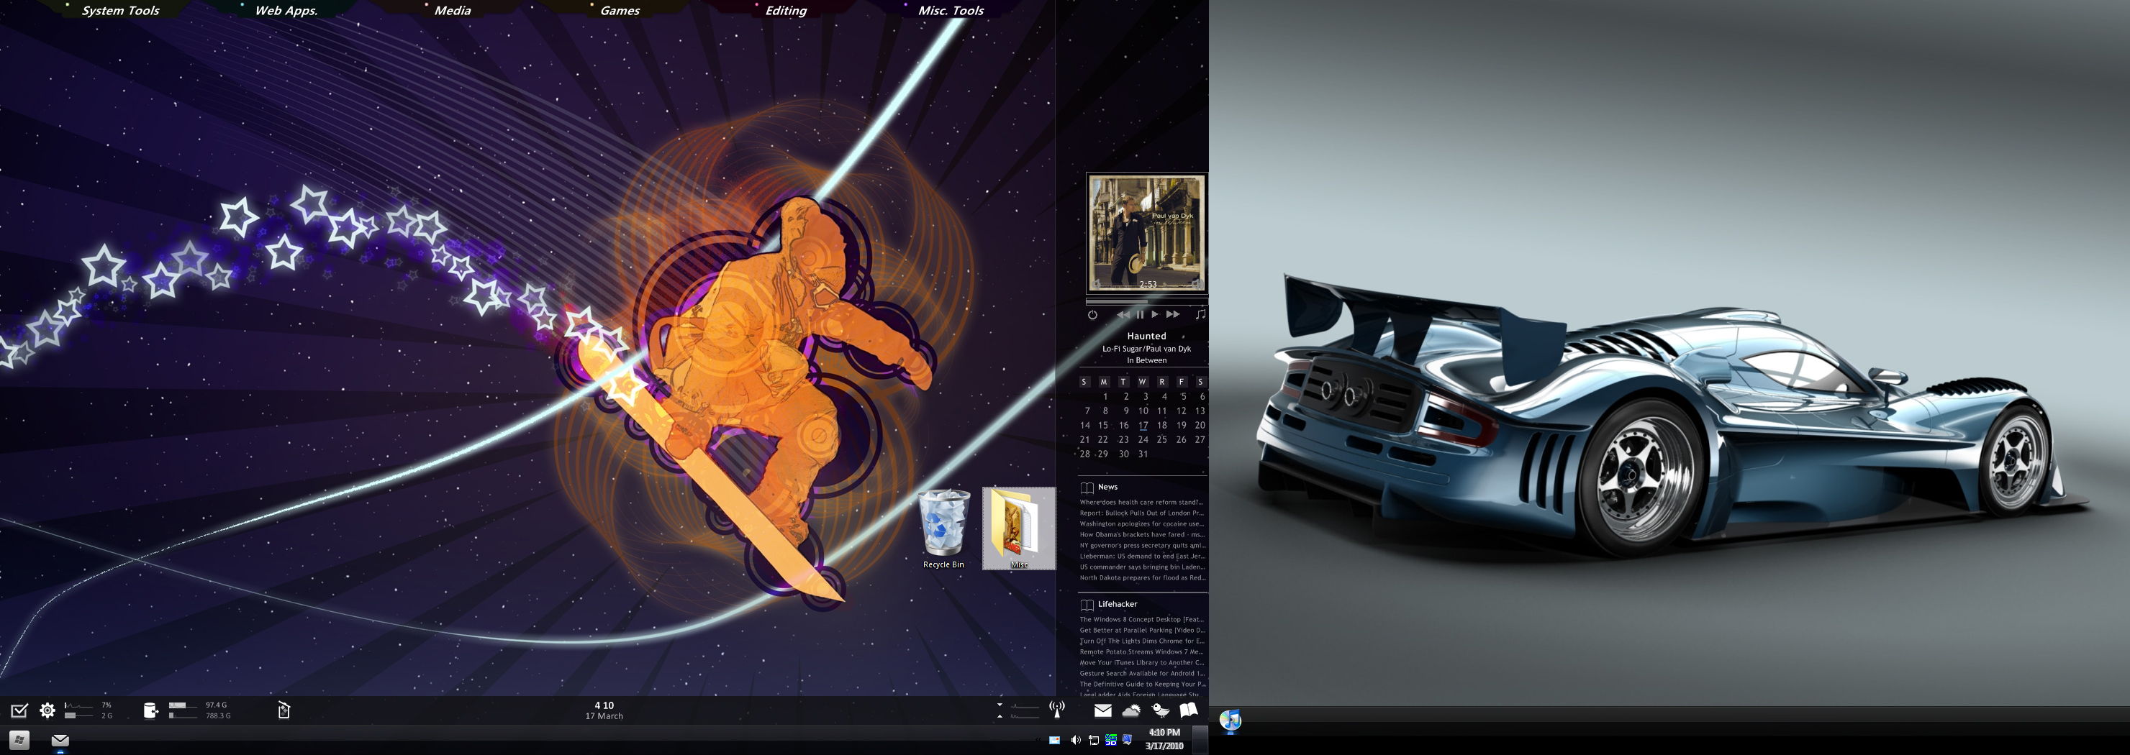Image resolution: width=2130 pixels, height=755 pixels.
Task: Open the Windows Start button
Action: (19, 740)
